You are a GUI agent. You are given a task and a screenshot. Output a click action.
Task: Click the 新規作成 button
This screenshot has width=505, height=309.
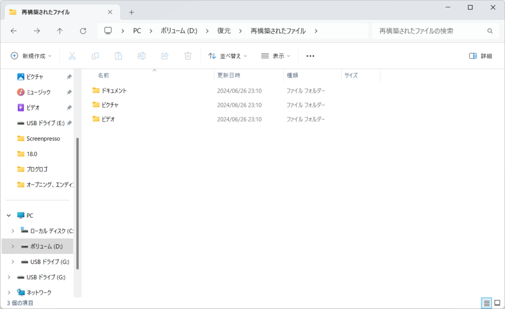(31, 56)
